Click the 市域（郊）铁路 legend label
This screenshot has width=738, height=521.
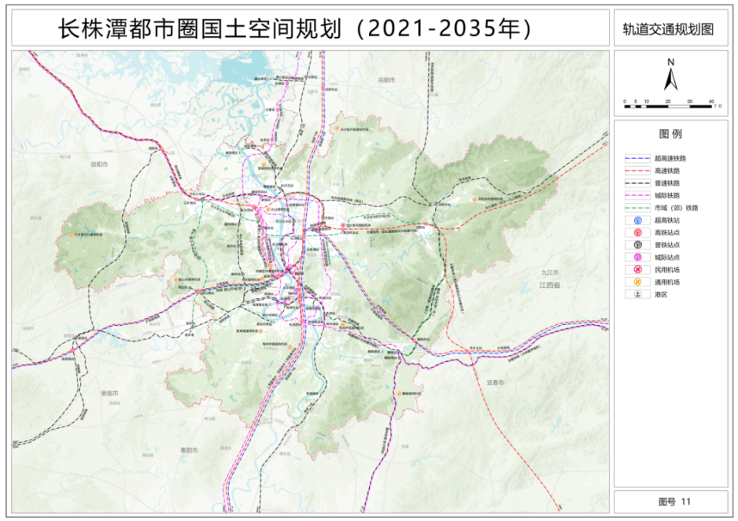point(676,207)
